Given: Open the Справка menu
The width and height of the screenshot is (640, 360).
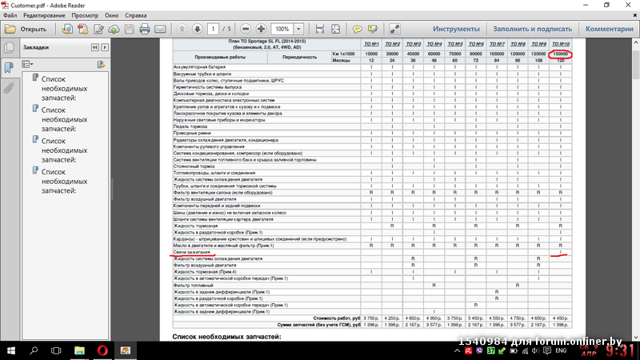Looking at the screenshot, I should coord(135,15).
